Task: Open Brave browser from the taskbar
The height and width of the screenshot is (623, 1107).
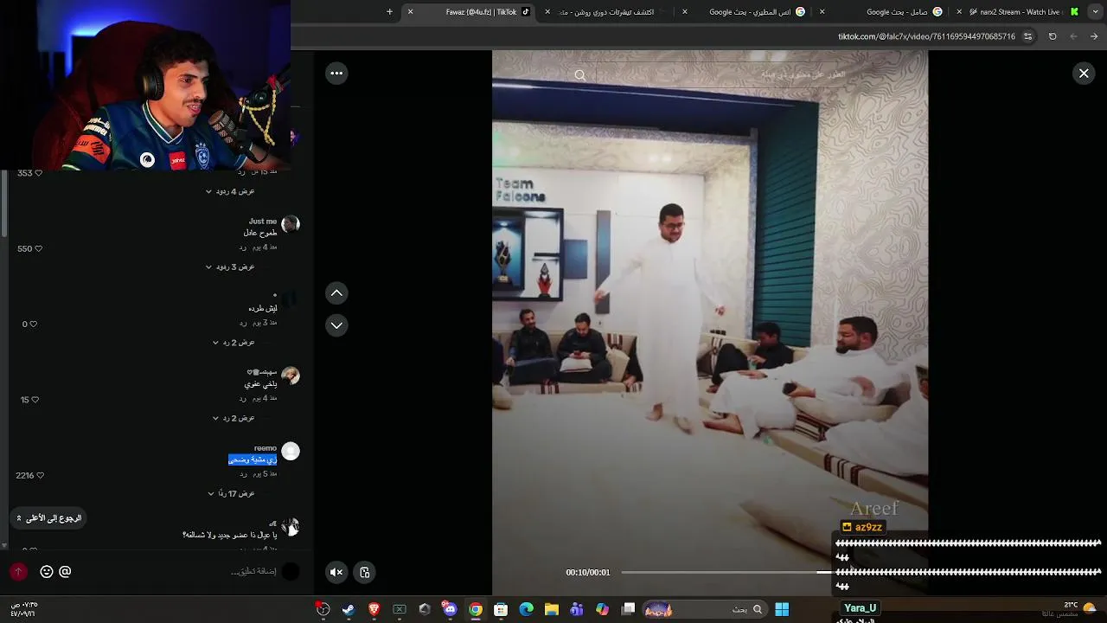Action: pos(374,609)
